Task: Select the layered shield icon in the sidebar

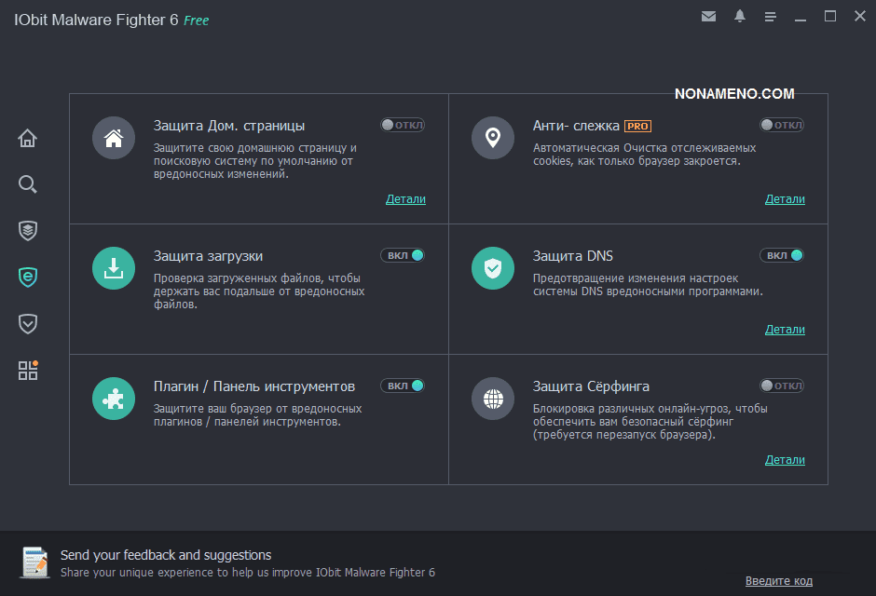Action: (x=28, y=230)
